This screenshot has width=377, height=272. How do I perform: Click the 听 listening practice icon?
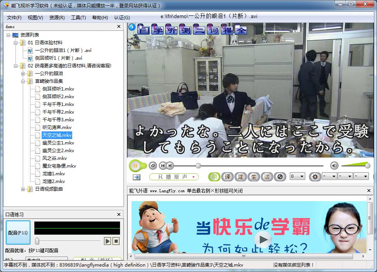172,29
